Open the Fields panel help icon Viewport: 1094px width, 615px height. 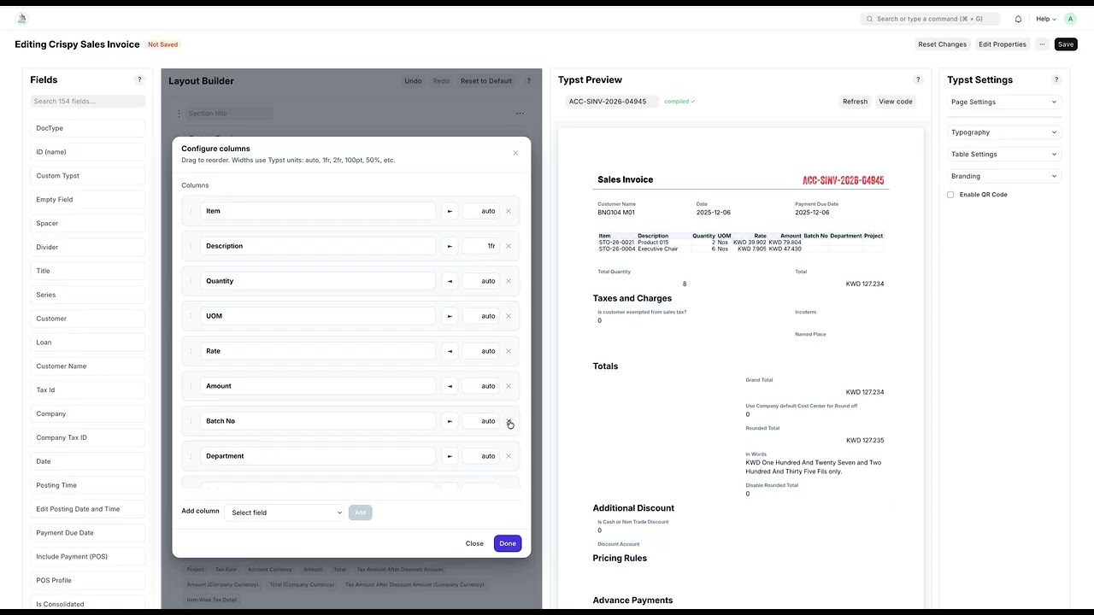140,79
